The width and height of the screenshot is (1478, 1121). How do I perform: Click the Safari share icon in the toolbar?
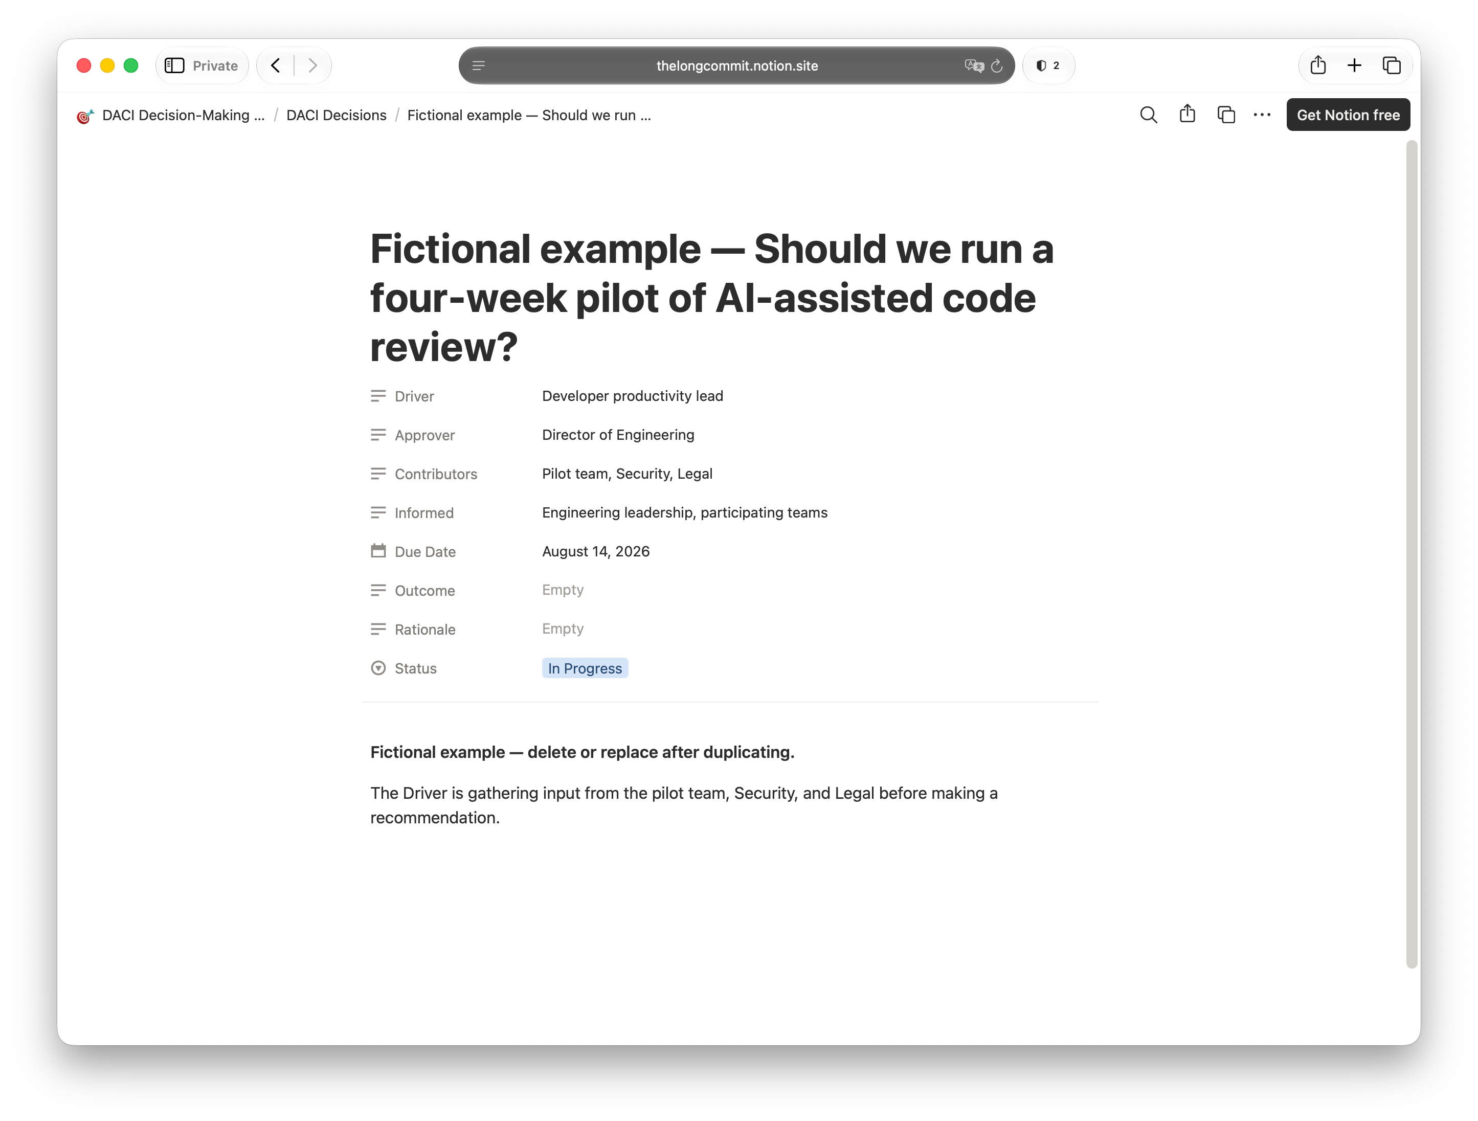1317,65
